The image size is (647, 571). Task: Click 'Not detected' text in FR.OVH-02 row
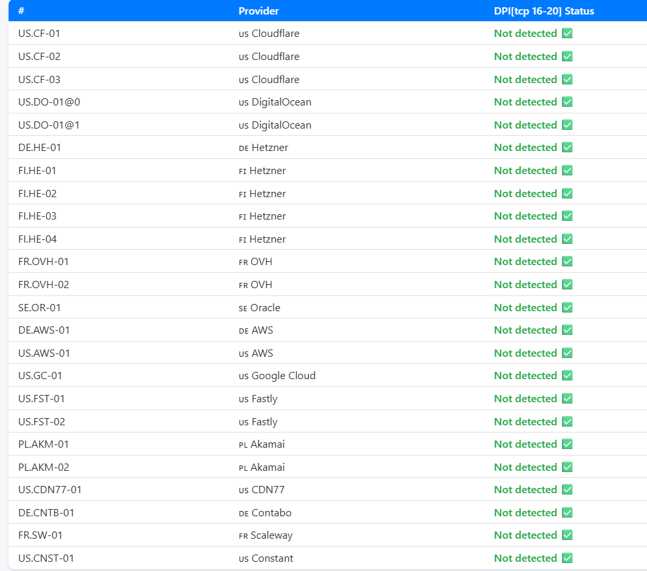tap(525, 285)
